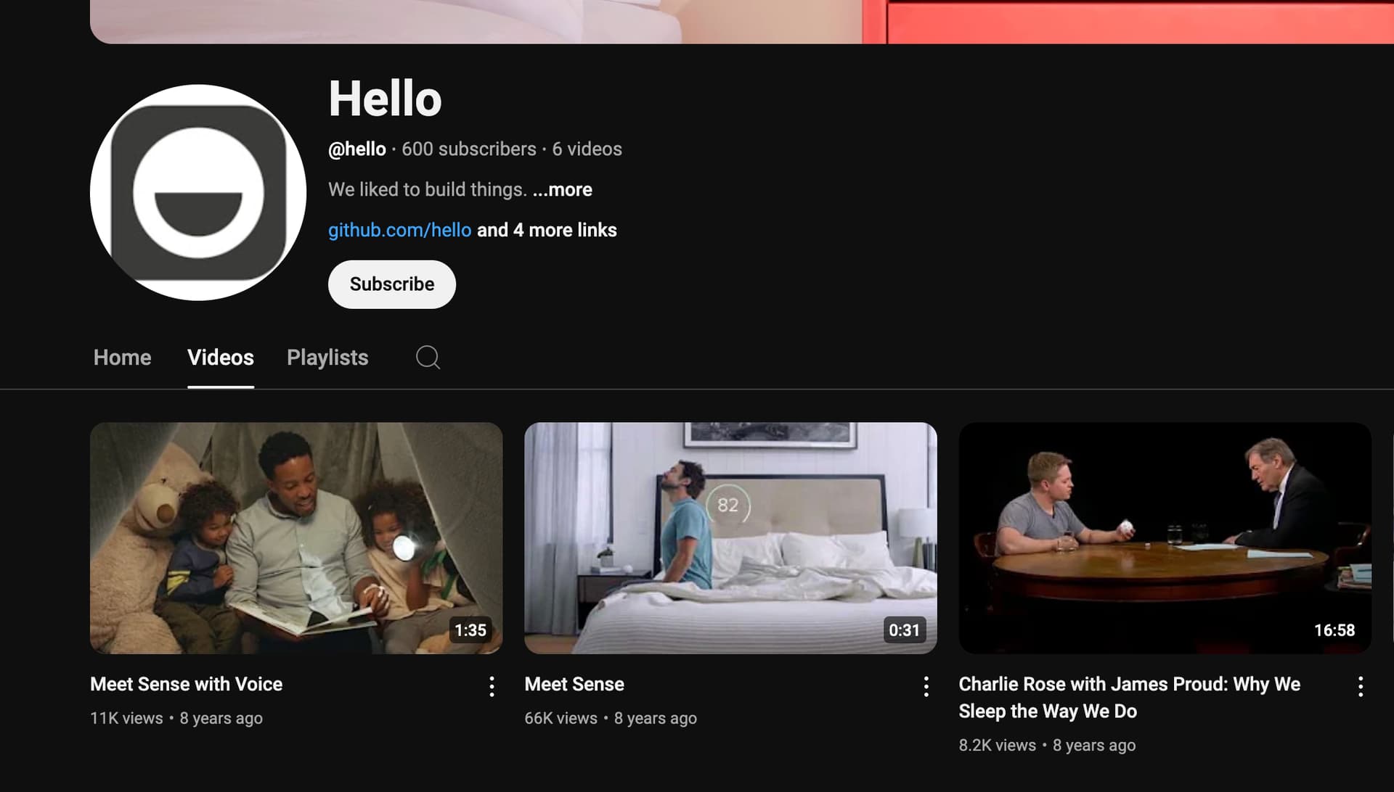1394x792 pixels.
Task: Open three-dot menu for Charlie Rose video
Action: point(1360,686)
